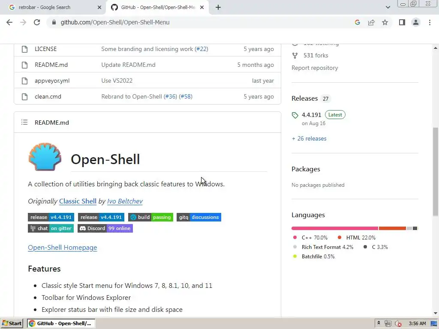The width and height of the screenshot is (439, 329).
Task: Click the build passing badge
Action: pos(150,217)
